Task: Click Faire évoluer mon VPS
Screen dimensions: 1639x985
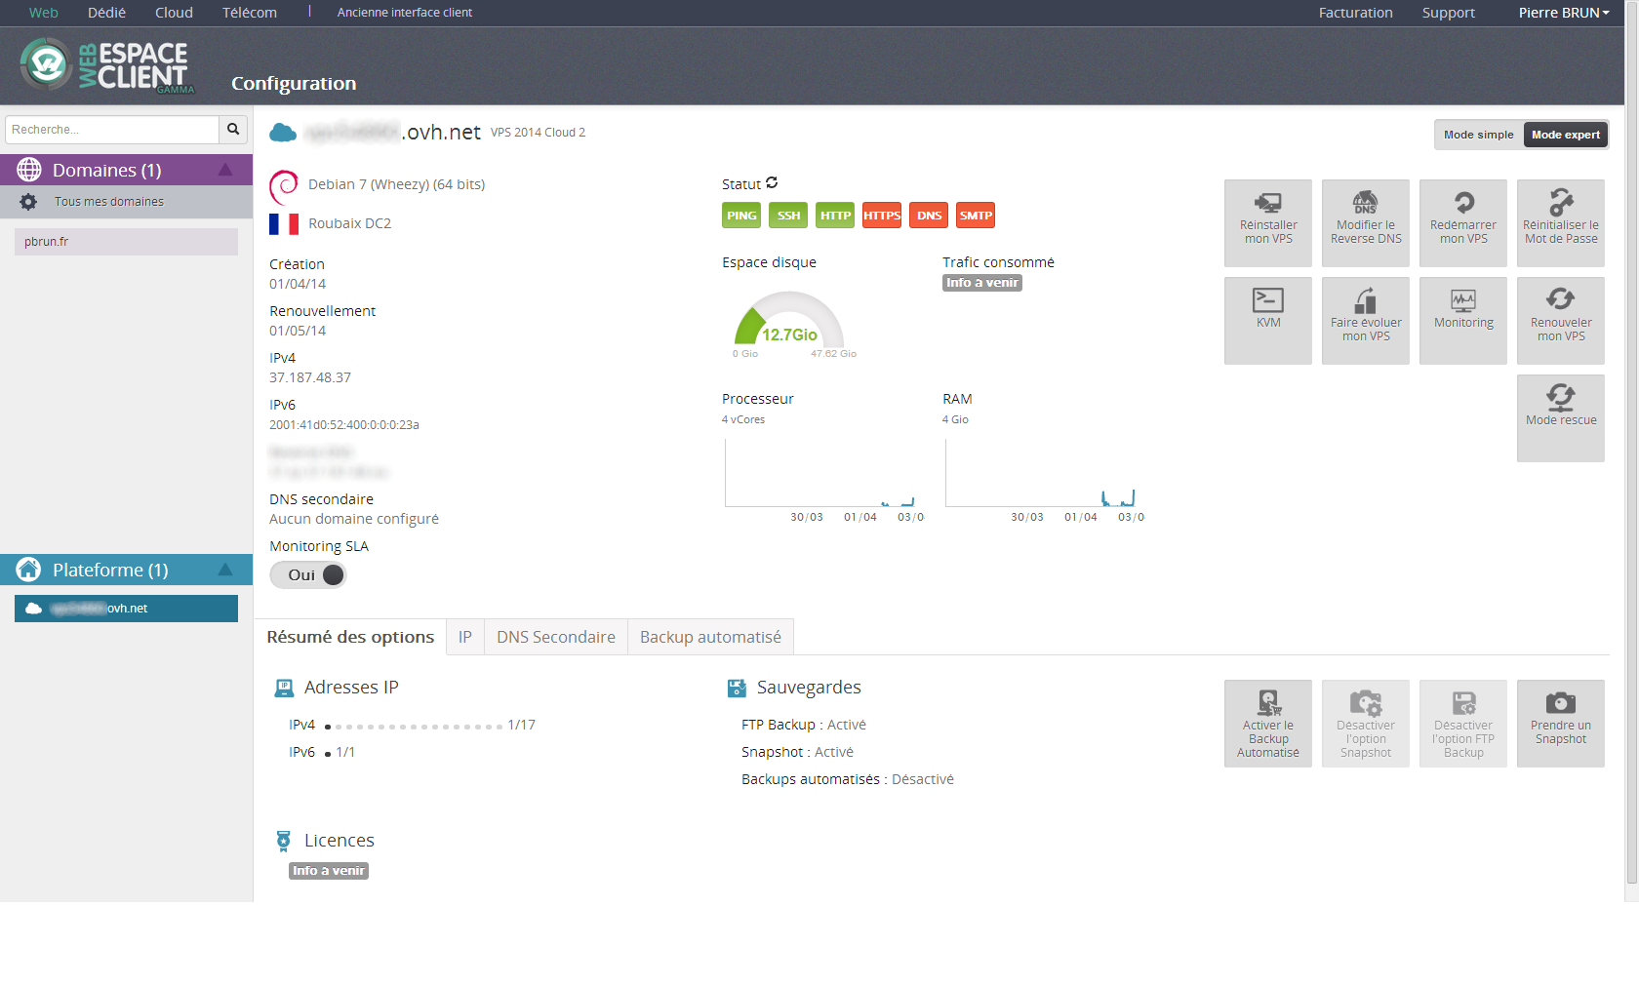Action: click(1365, 320)
